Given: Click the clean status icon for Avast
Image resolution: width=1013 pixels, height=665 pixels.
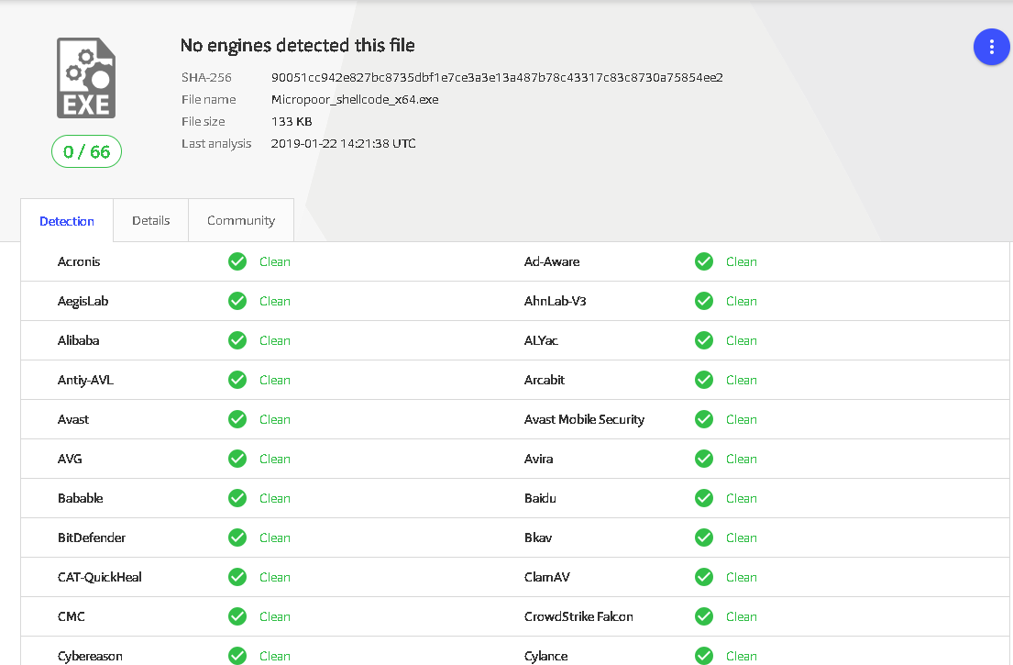Looking at the screenshot, I should [x=237, y=419].
